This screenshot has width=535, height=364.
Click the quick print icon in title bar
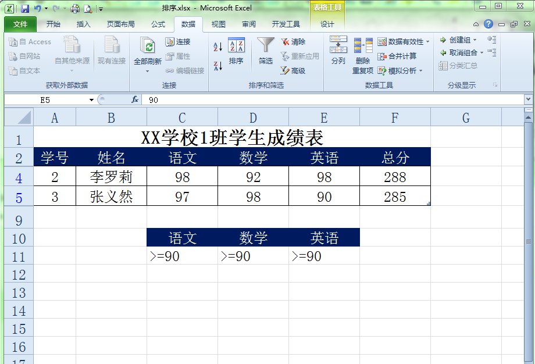(x=74, y=9)
